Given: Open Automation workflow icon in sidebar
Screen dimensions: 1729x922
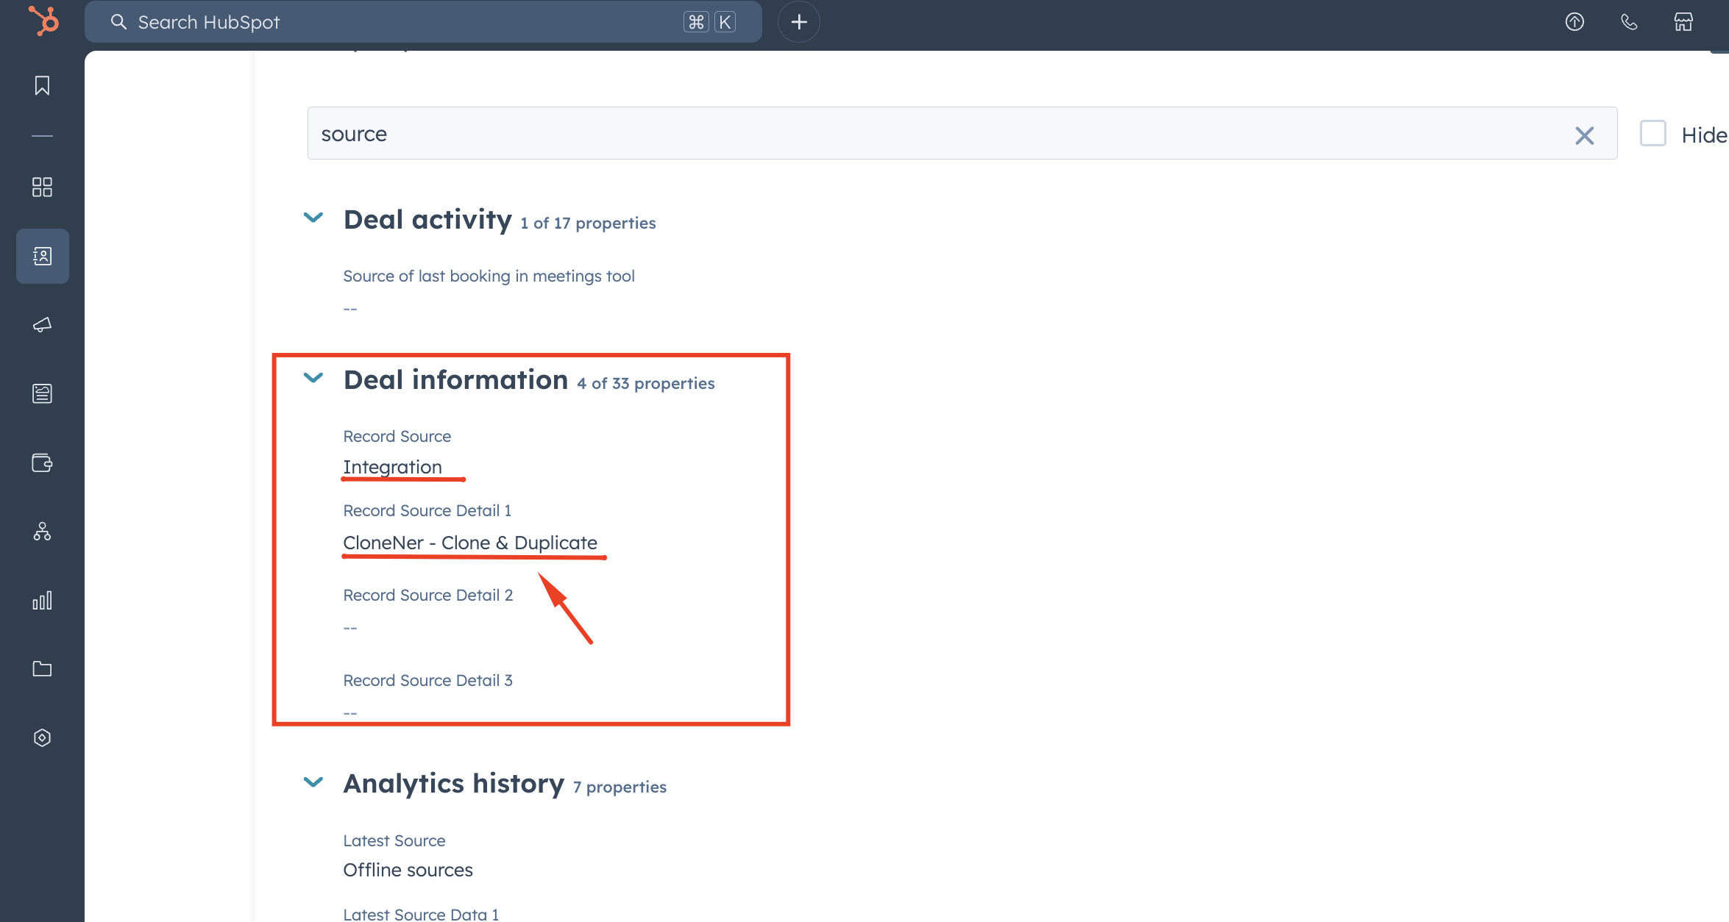Looking at the screenshot, I should 42,531.
